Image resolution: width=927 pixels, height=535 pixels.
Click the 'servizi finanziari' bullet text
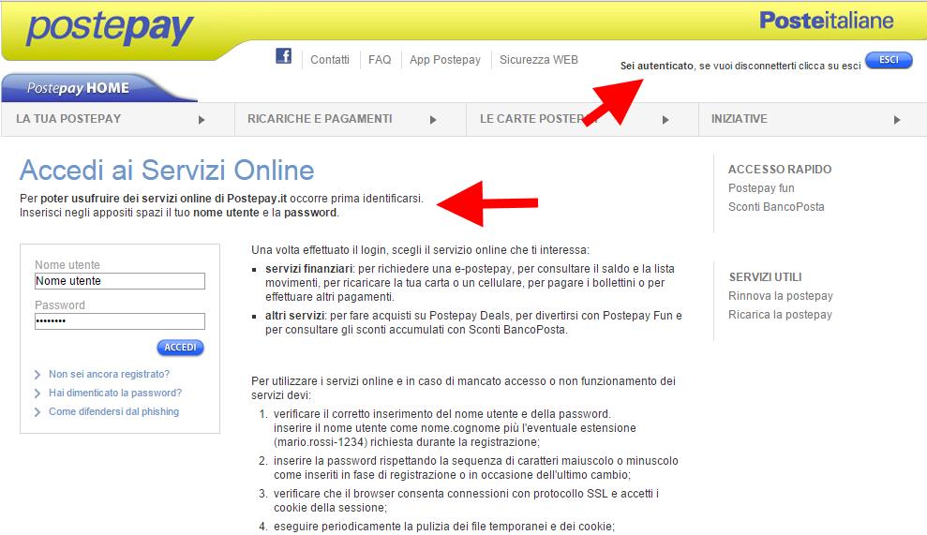(x=308, y=268)
